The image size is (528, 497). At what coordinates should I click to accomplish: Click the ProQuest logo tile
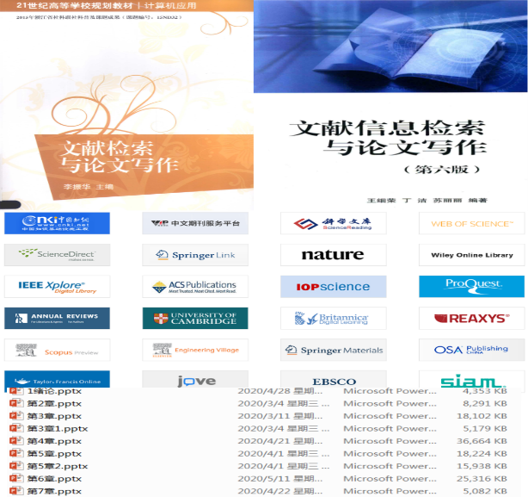pyautogui.click(x=472, y=286)
